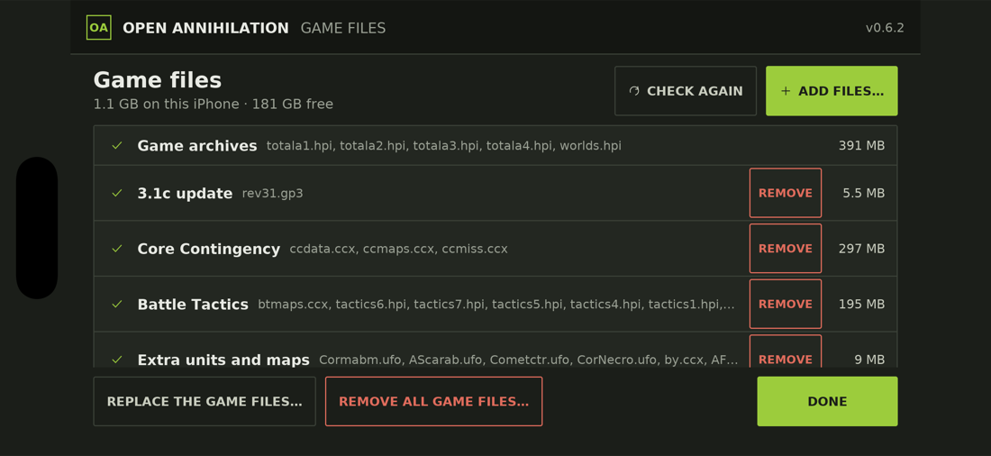
Task: Click the 391 MB size value
Action: click(x=861, y=145)
